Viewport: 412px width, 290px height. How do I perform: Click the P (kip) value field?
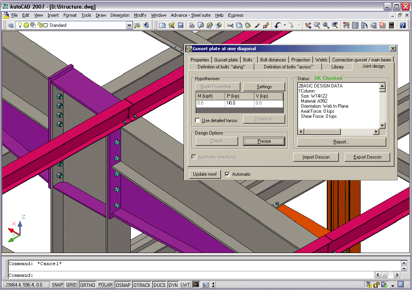click(x=239, y=103)
